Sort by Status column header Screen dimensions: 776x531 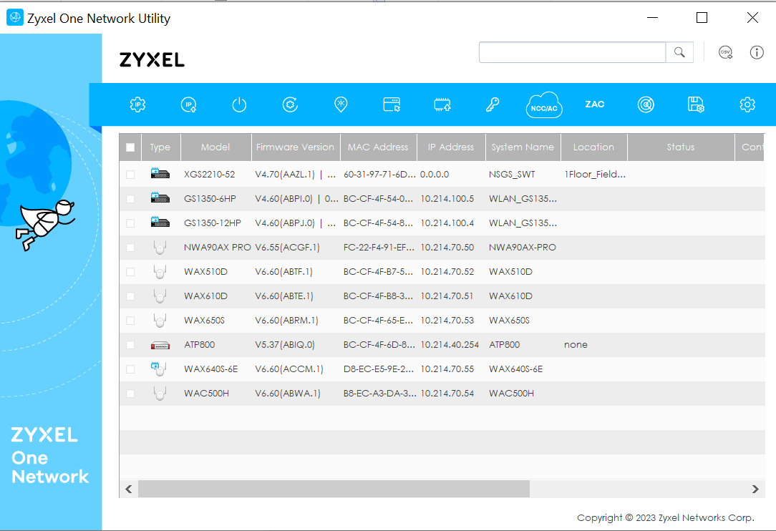click(681, 147)
